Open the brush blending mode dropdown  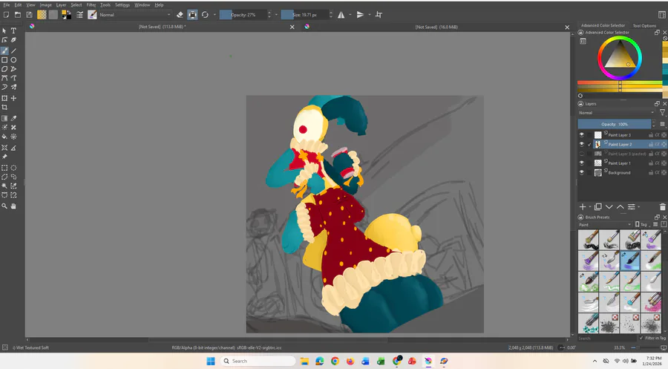(134, 15)
